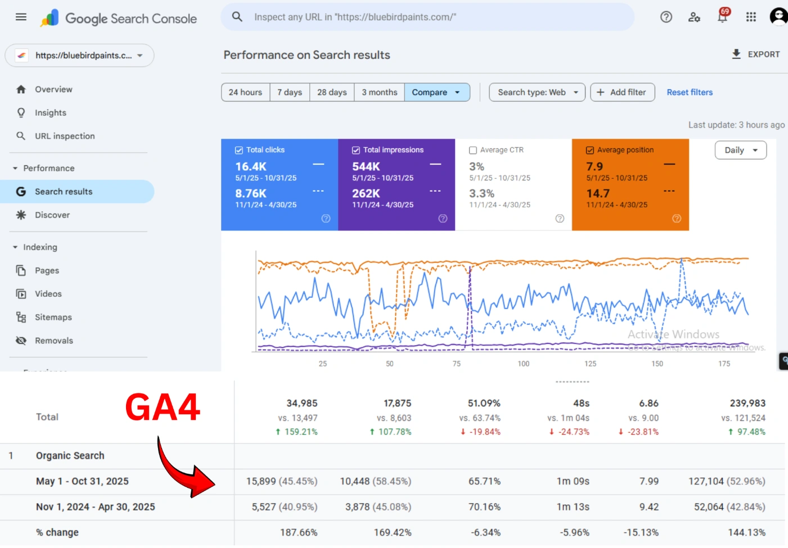Uncheck the Average position checkbox

tap(590, 150)
